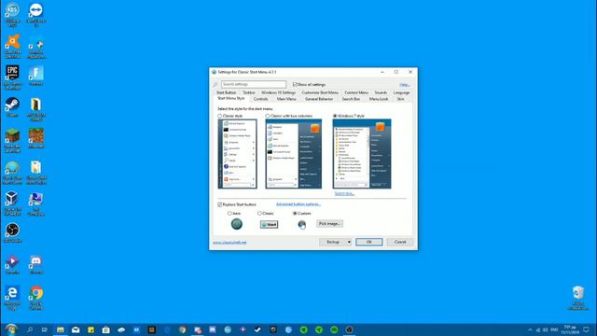Switch to the Skin tab
This screenshot has height=336, width=597.
(400, 99)
